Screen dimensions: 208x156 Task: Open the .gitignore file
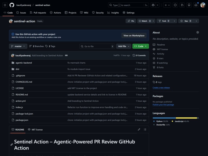(x=20, y=75)
